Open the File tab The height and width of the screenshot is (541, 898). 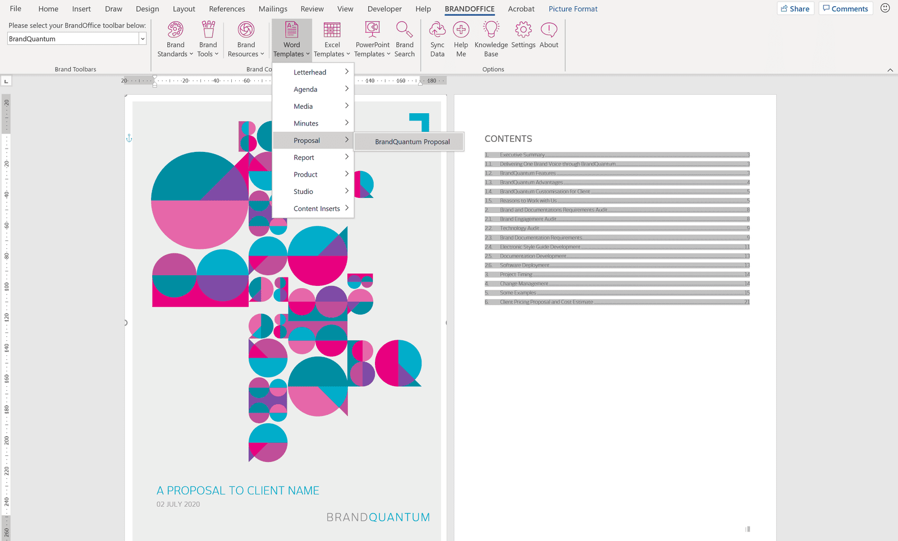point(16,9)
